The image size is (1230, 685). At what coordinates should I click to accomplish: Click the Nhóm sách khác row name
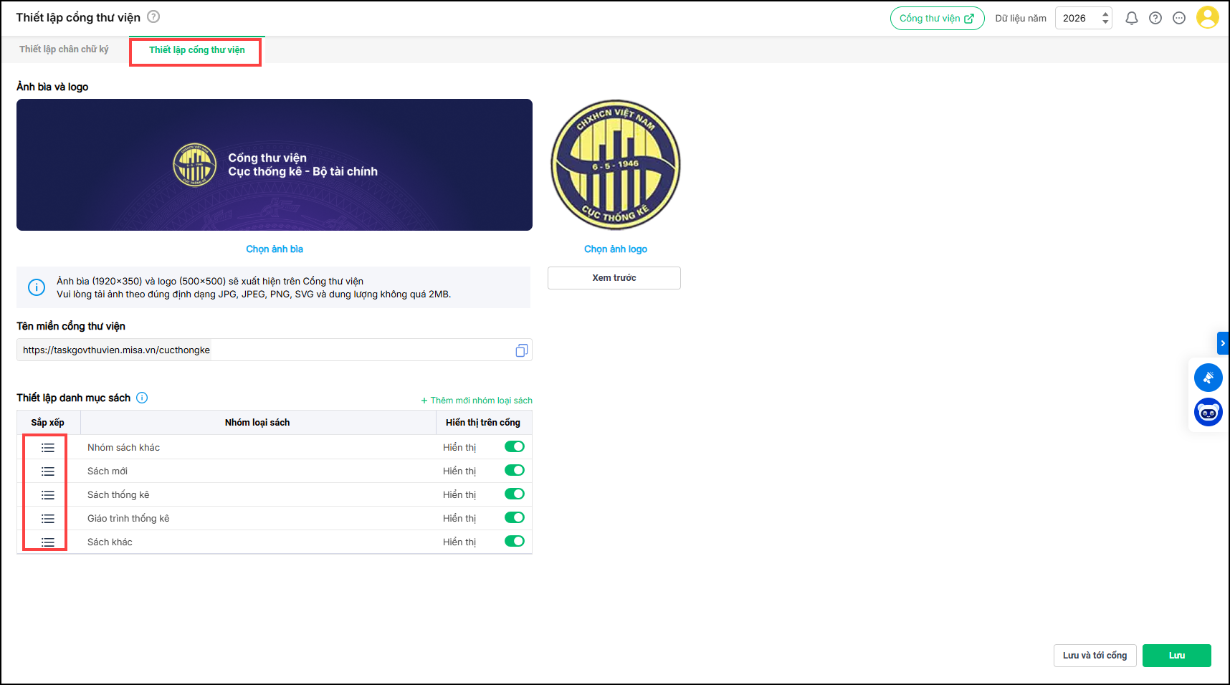(x=123, y=448)
